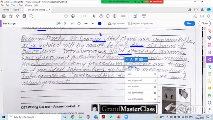Image resolution: width=213 pixels, height=120 pixels.
Task: Open Comment tool in right sidebar
Action: coord(209,88)
